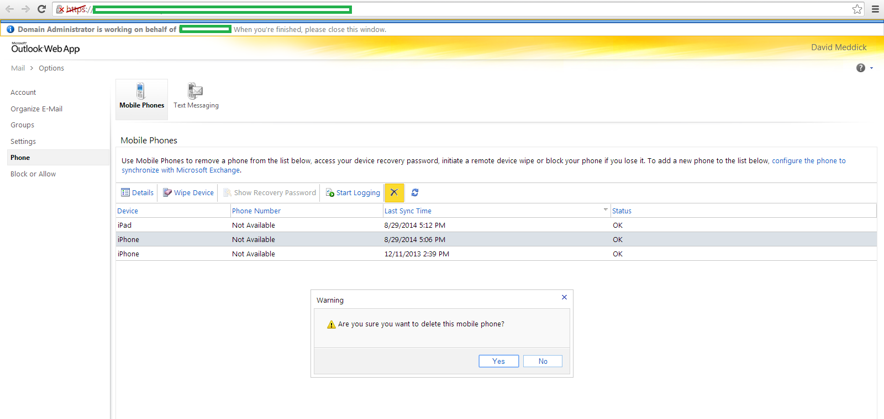Click the Details toolbar button
Image resolution: width=884 pixels, height=419 pixels.
(x=137, y=192)
